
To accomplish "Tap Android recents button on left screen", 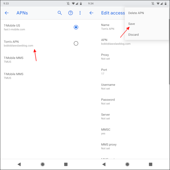I will click(x=66, y=164).
